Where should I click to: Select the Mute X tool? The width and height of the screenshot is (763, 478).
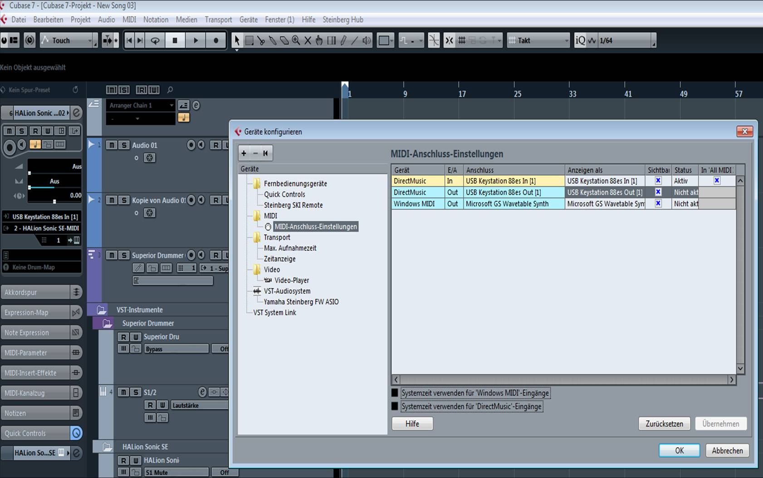click(308, 40)
